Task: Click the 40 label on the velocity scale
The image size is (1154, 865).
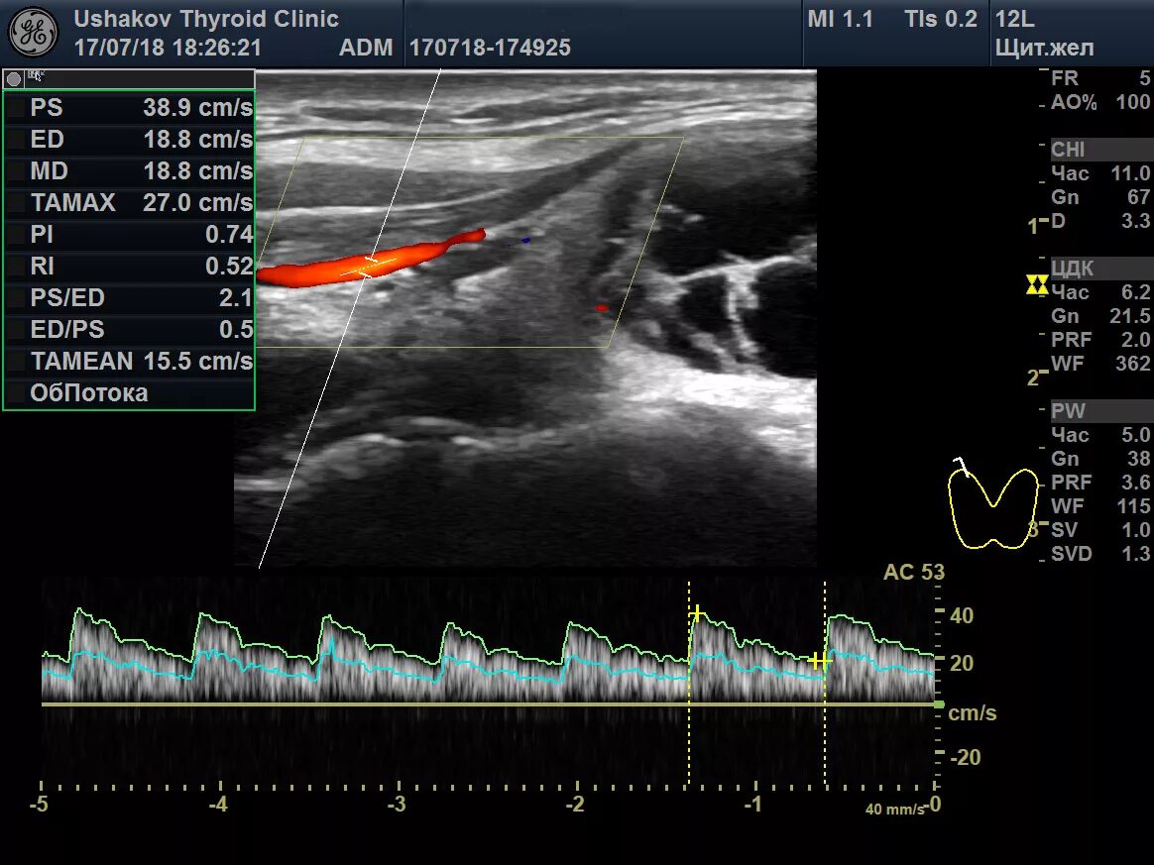Action: pyautogui.click(x=962, y=615)
